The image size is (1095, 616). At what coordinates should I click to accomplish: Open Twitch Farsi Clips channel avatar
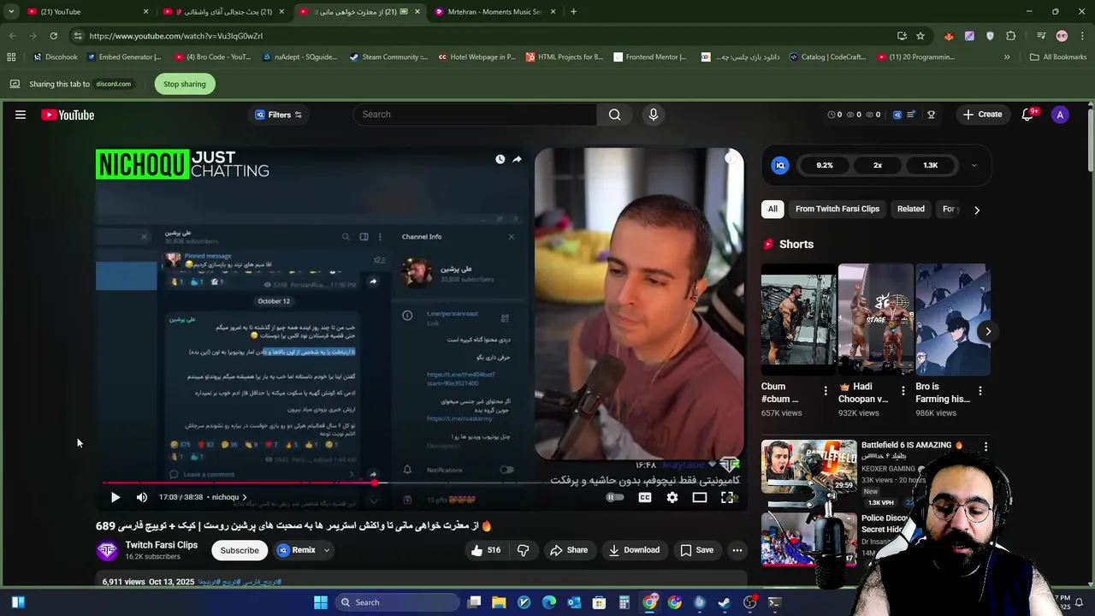coord(107,551)
